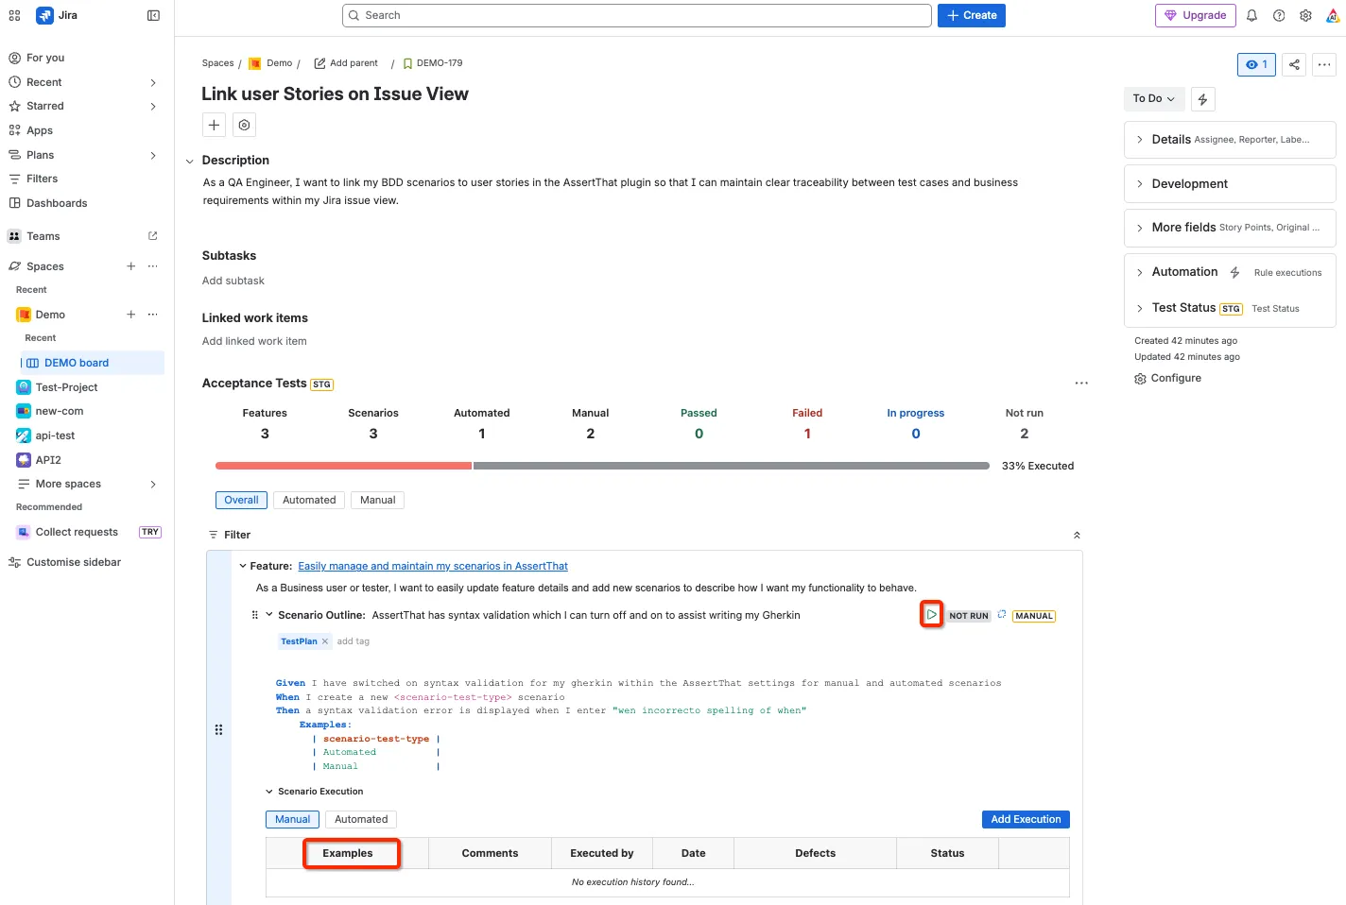Open the To Do status dropdown

[1153, 99]
